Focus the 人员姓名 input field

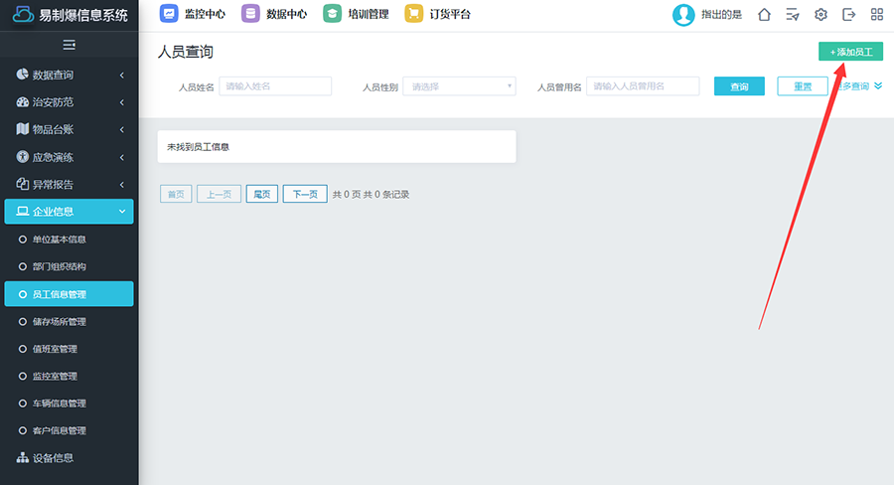[260, 86]
